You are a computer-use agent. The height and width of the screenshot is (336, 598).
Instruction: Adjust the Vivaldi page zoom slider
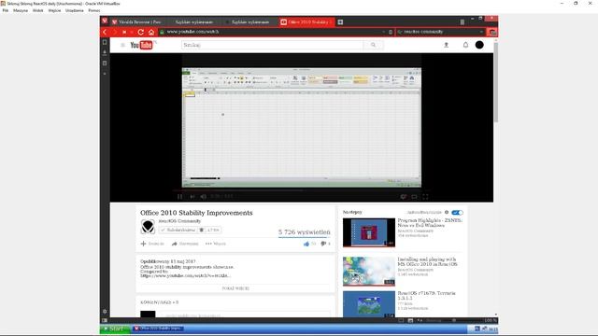coord(454,321)
